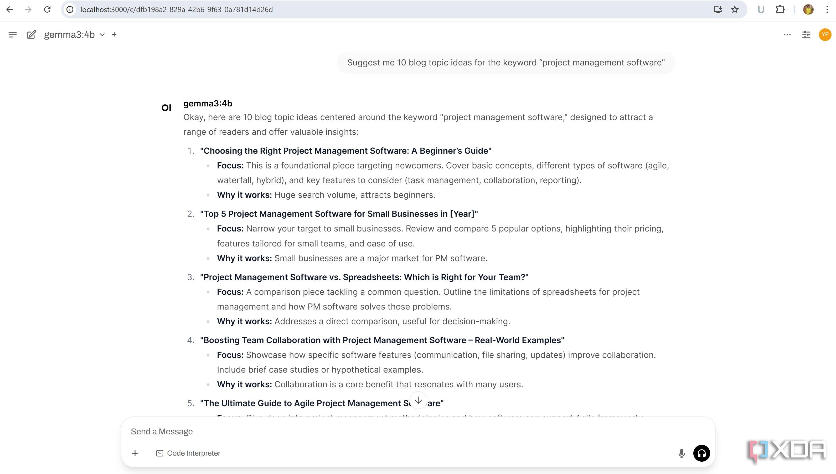Click the install app icon in address bar
The width and height of the screenshot is (836, 474).
click(x=718, y=9)
